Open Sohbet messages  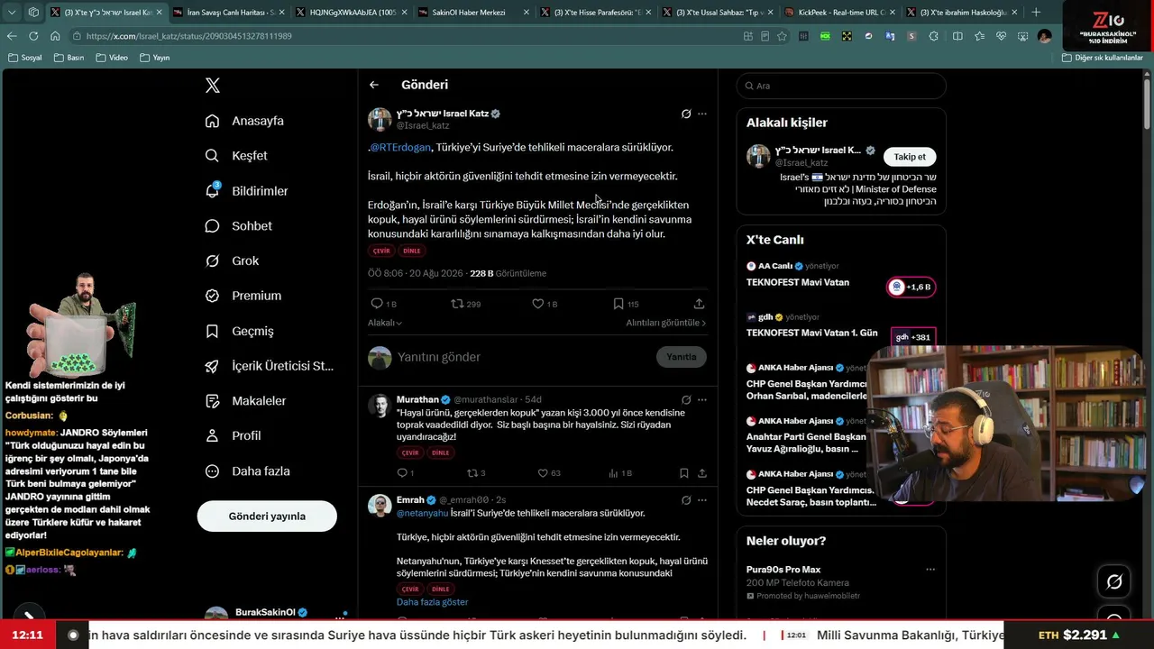click(238, 226)
